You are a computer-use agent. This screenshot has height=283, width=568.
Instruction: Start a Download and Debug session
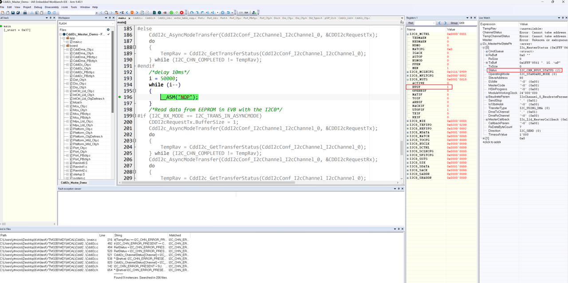click(171, 12)
